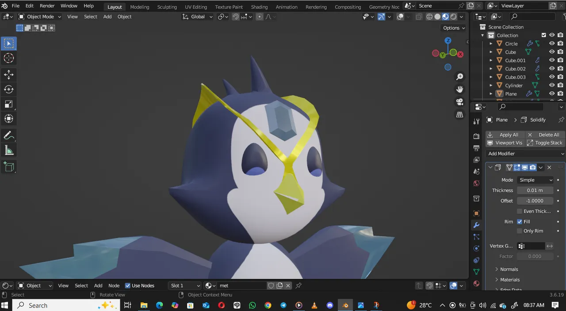Activate the Move tool
The image size is (566, 311).
pos(9,75)
